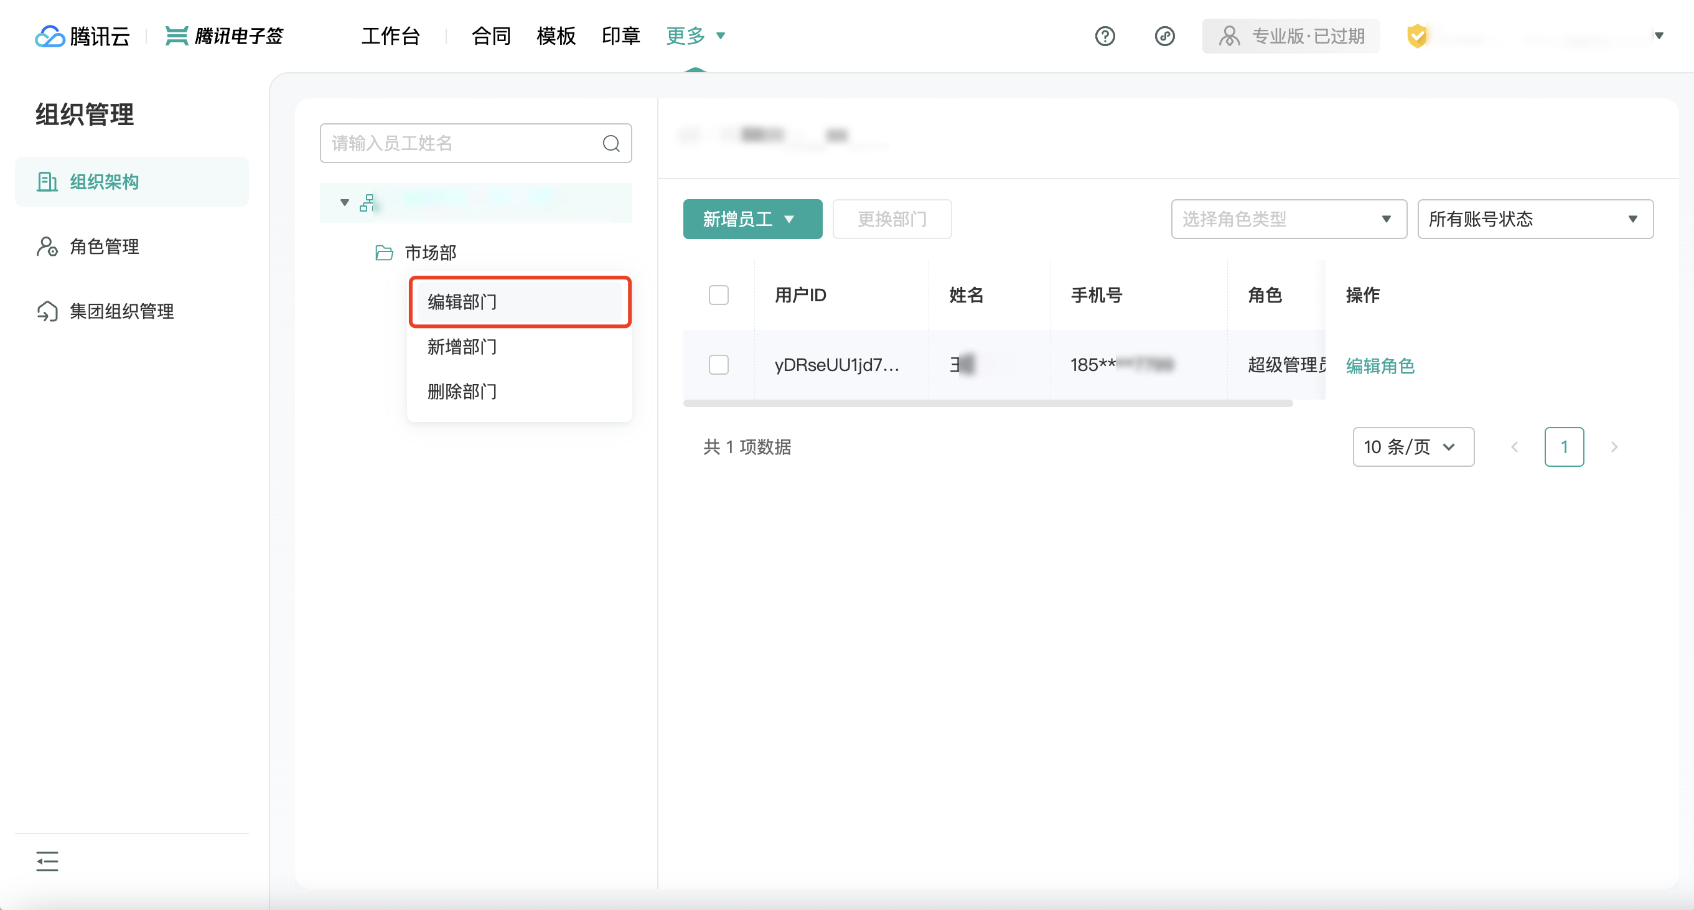Click the 操作 column header
The width and height of the screenshot is (1694, 910).
coord(1362,294)
